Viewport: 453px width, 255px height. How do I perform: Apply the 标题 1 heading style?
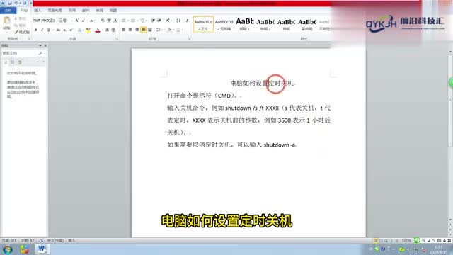[245, 24]
